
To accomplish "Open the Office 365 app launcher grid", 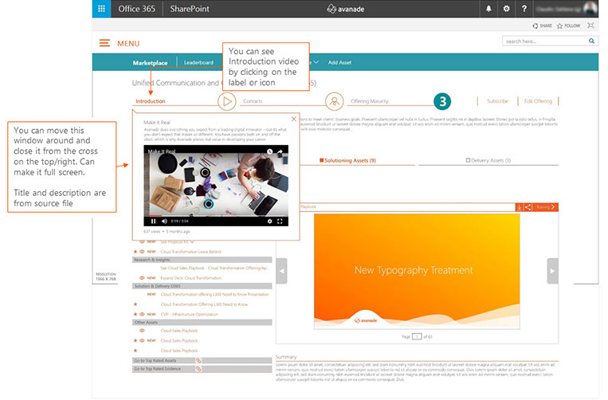I will [x=101, y=9].
